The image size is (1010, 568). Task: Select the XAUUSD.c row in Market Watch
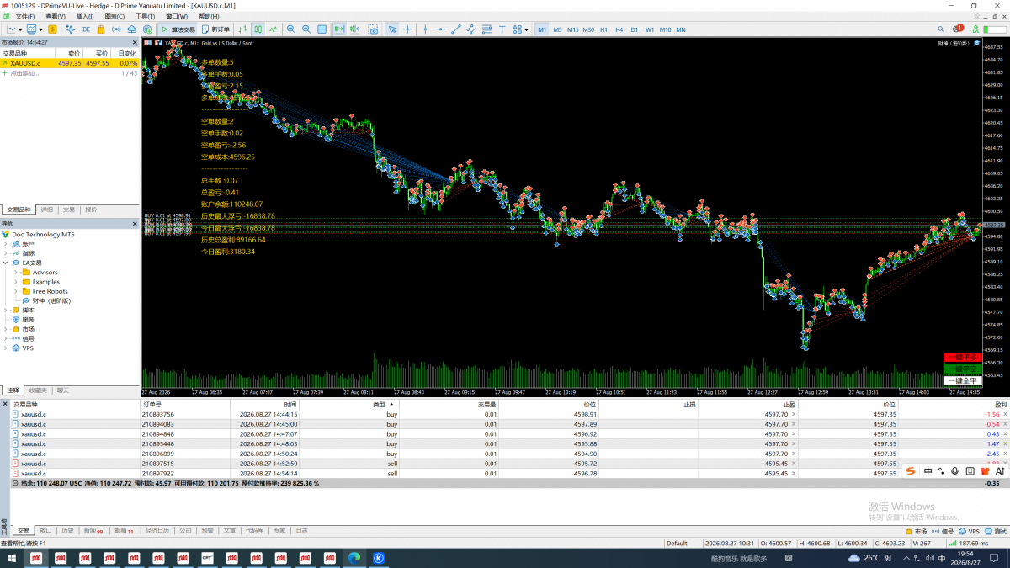click(70, 63)
